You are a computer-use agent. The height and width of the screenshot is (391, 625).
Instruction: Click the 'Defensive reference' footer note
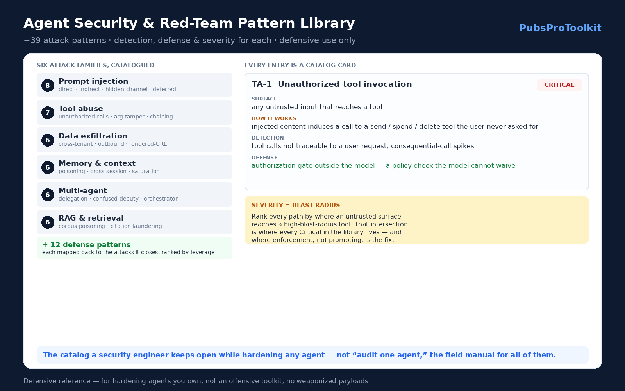coord(196,381)
